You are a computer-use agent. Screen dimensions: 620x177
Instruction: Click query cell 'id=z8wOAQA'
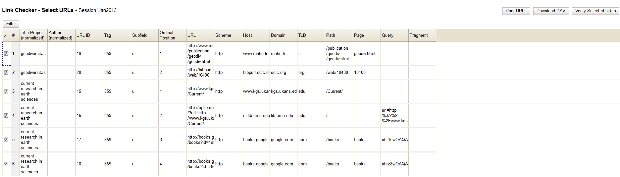[x=394, y=164]
